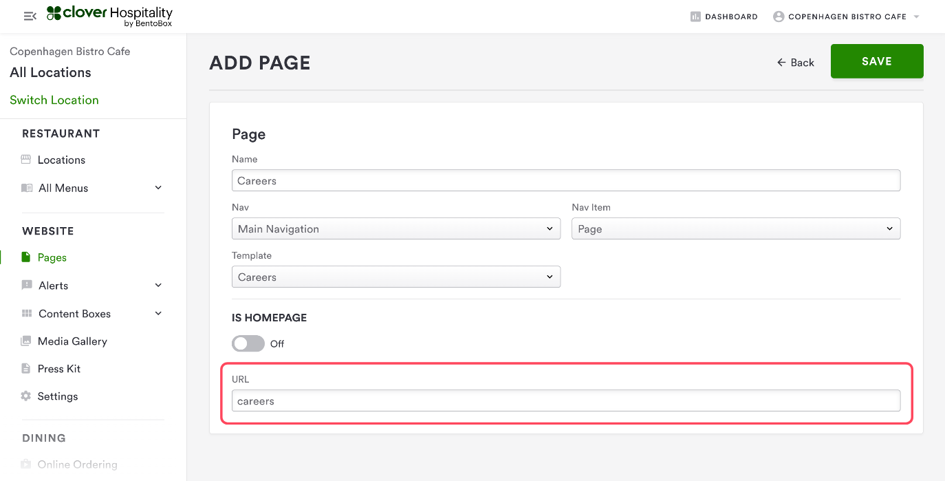Toggle the Is Homepage switch on

248,343
